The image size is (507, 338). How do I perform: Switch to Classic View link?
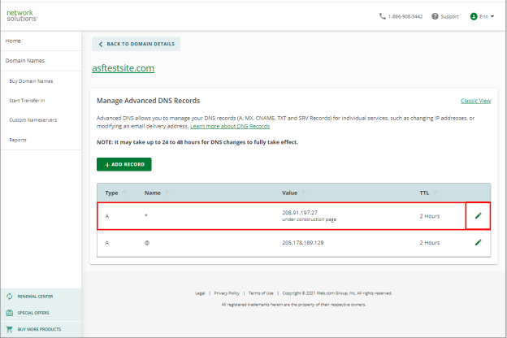[x=475, y=101]
